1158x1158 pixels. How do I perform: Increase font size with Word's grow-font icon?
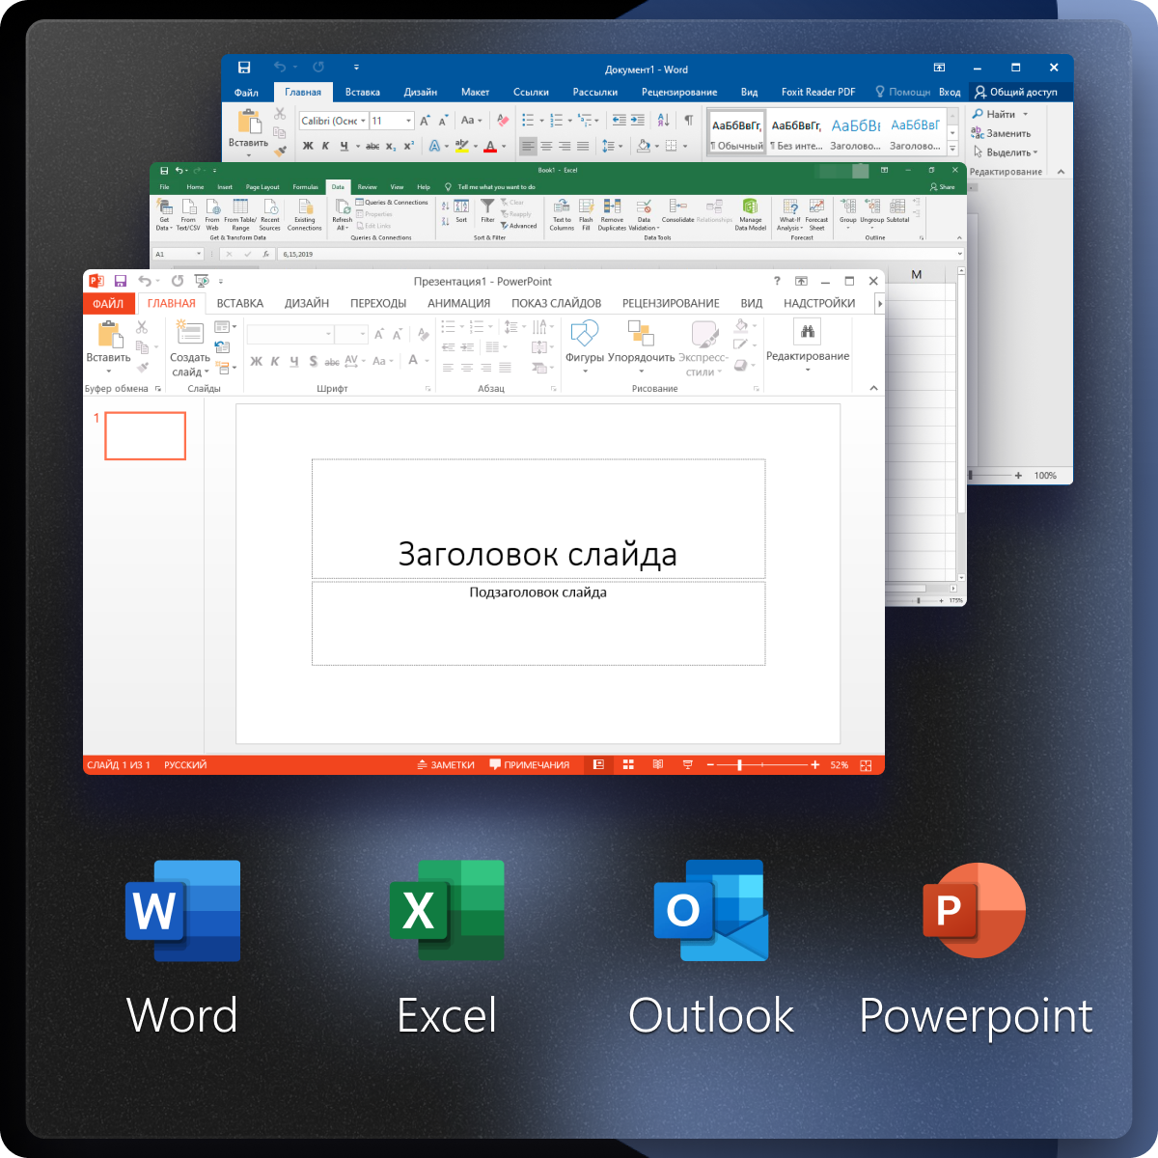425,121
